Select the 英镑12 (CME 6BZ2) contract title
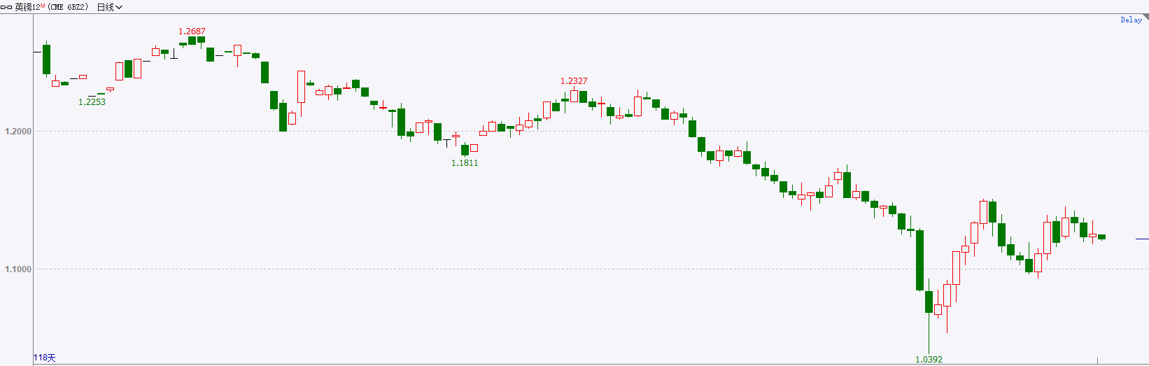1149x366 pixels. click(52, 7)
